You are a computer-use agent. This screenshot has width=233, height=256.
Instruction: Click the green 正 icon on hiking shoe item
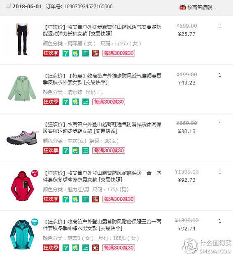[x=86, y=150]
